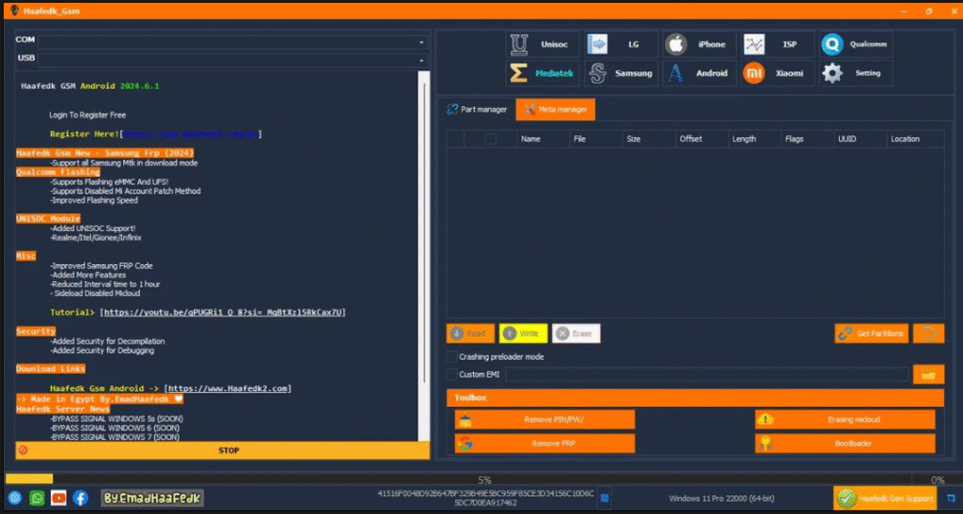Tick the Crashing preloader mode checkbox
The width and height of the screenshot is (963, 514).
pos(452,356)
